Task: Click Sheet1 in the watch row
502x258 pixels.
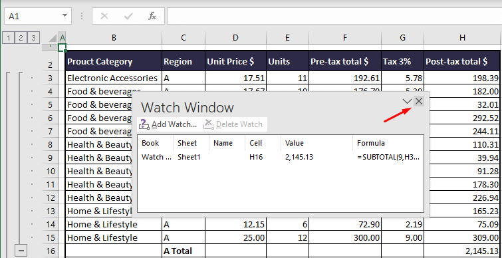Action: [189, 157]
